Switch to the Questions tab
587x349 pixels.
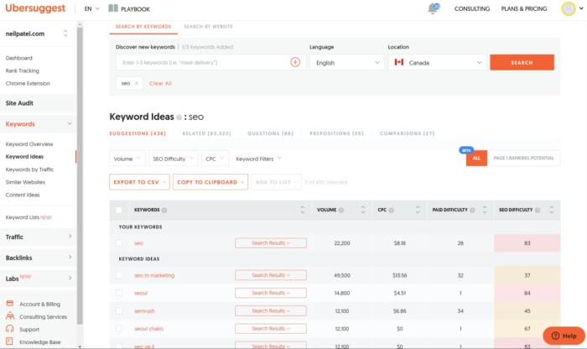[x=270, y=133]
